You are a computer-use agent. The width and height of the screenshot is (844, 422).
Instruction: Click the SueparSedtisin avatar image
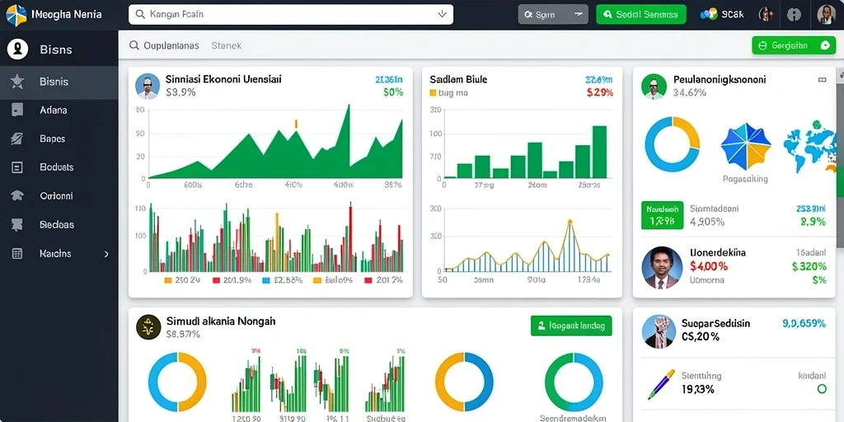(x=659, y=331)
